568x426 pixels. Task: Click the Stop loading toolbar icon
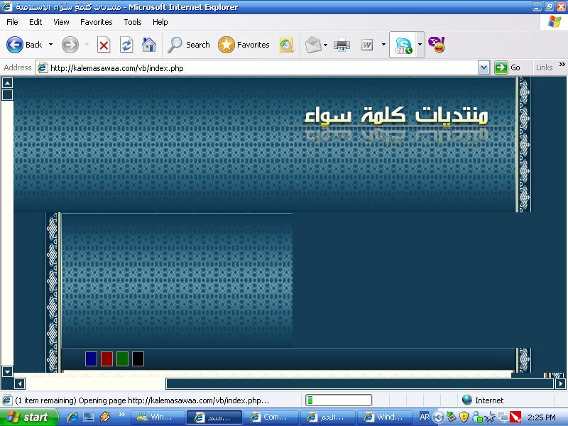[x=104, y=45]
